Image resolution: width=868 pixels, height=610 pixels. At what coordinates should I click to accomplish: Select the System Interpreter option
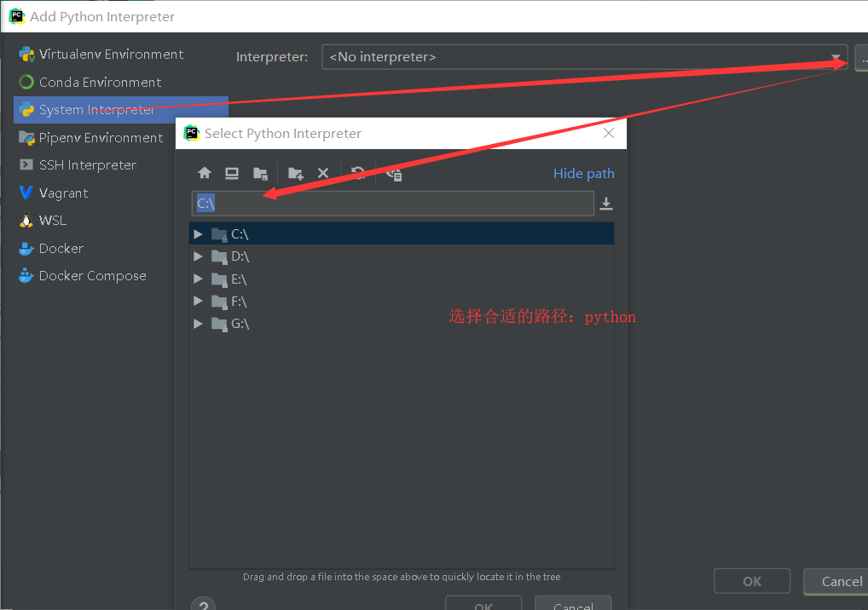(121, 110)
